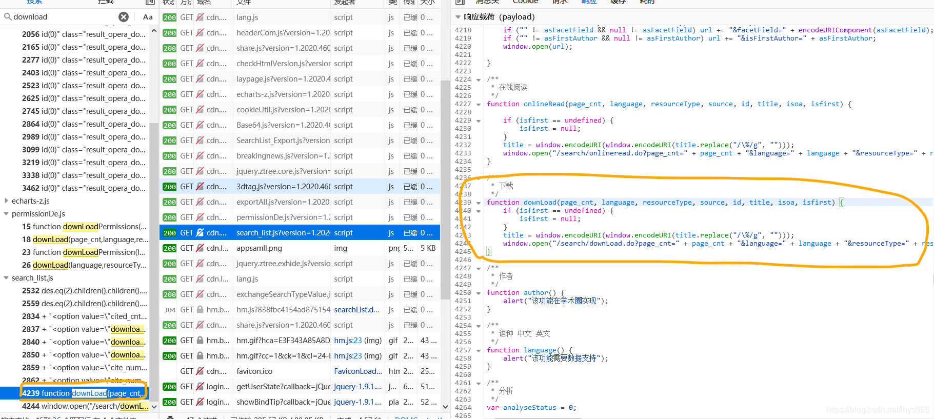Select exchangeSearchTypeValue.js request row
This screenshot has width=934, height=419.
point(300,294)
